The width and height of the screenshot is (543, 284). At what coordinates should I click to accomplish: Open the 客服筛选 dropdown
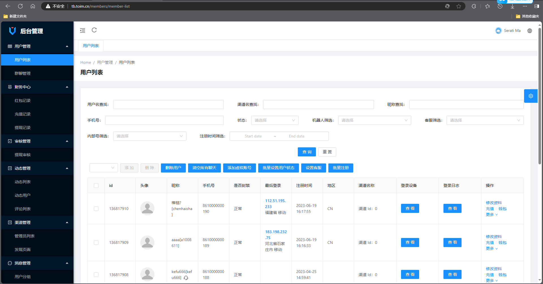coord(485,120)
